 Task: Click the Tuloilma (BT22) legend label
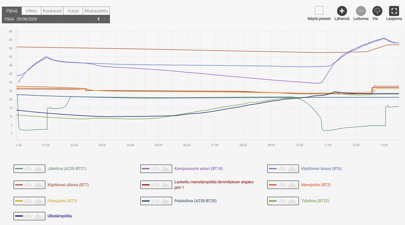315,201
